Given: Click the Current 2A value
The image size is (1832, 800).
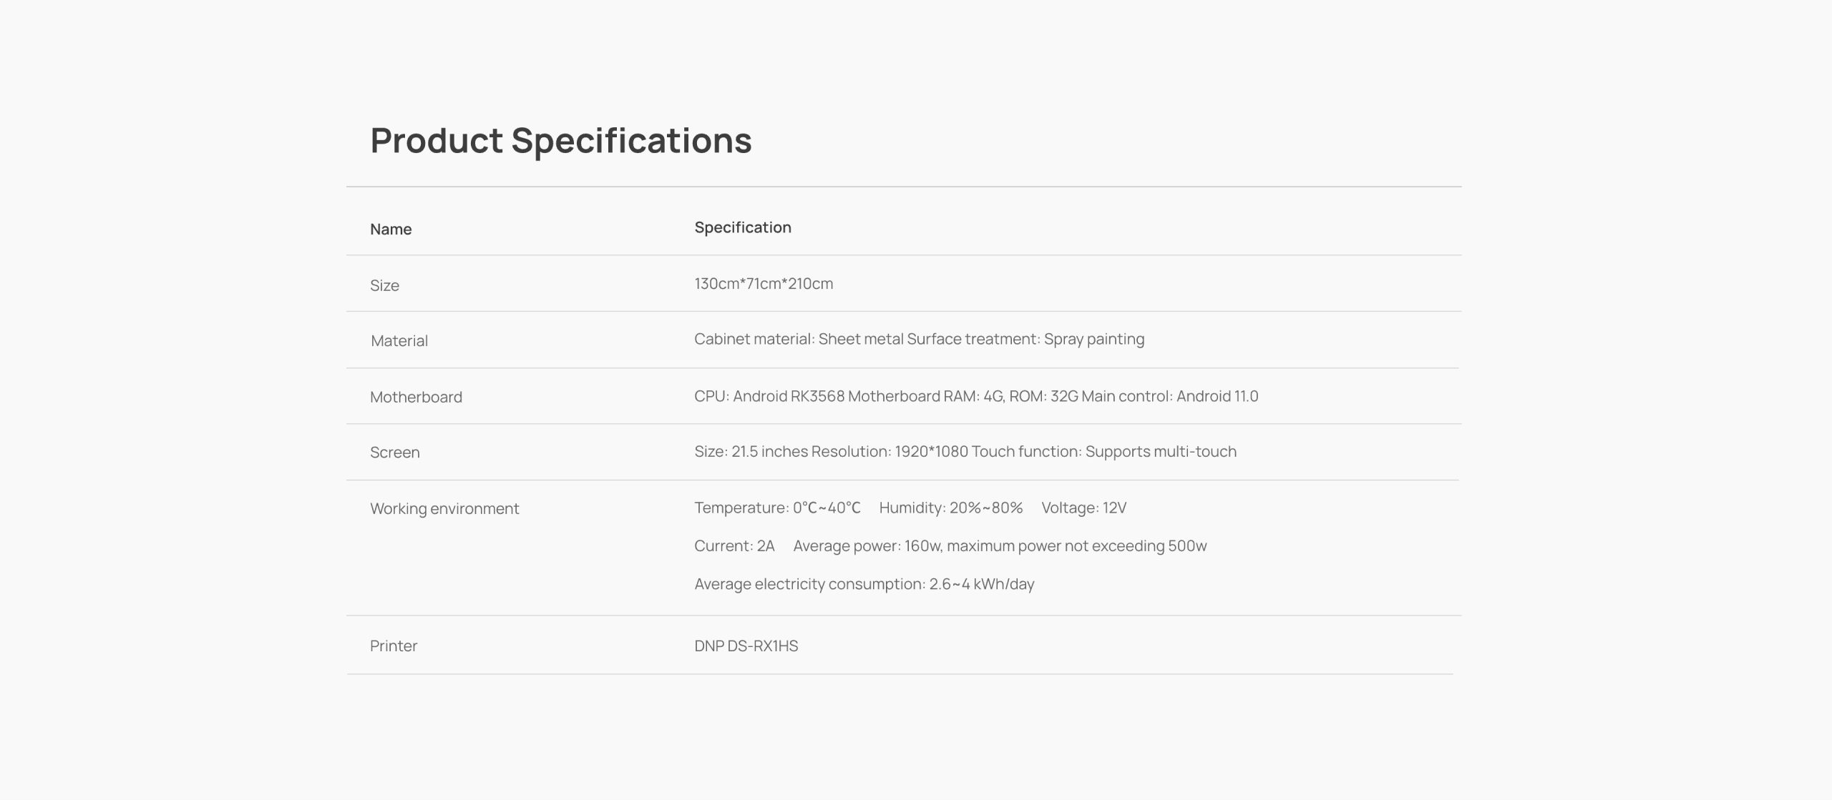Looking at the screenshot, I should pyautogui.click(x=734, y=546).
